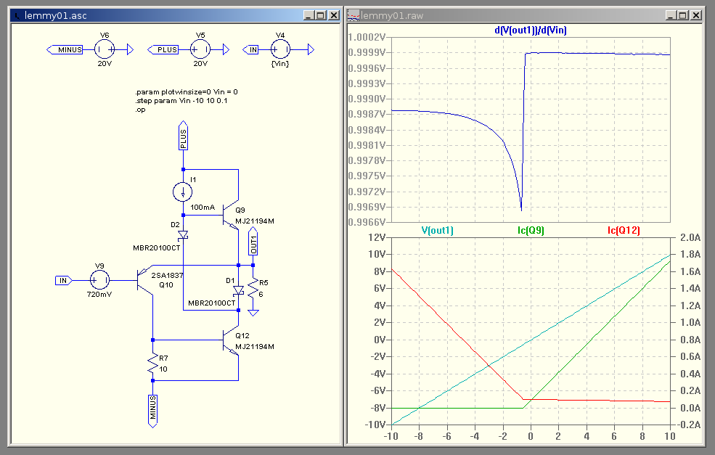Click MJ21194M model label of Q9
Screen dimensions: 715x455
255,221
